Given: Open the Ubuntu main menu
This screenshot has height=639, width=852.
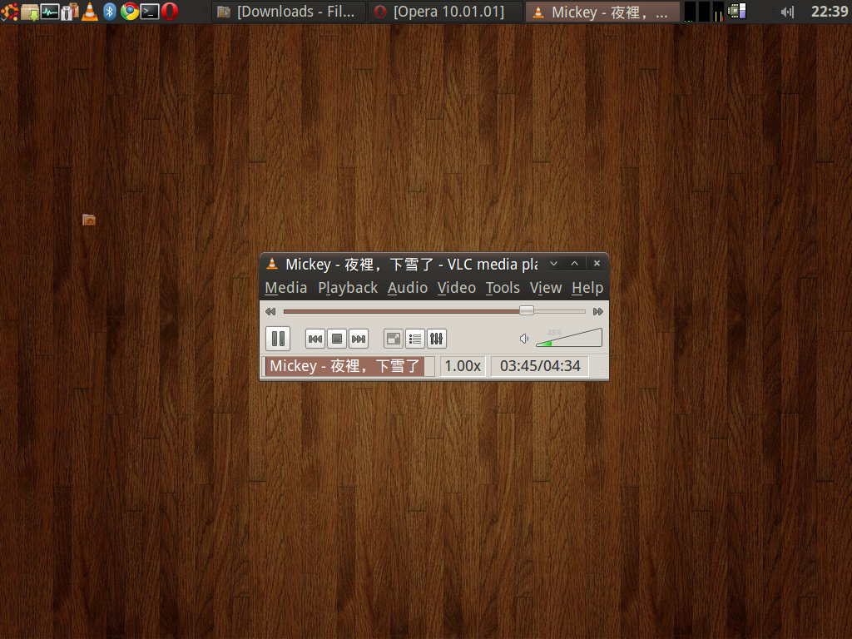Looking at the screenshot, I should (x=9, y=12).
